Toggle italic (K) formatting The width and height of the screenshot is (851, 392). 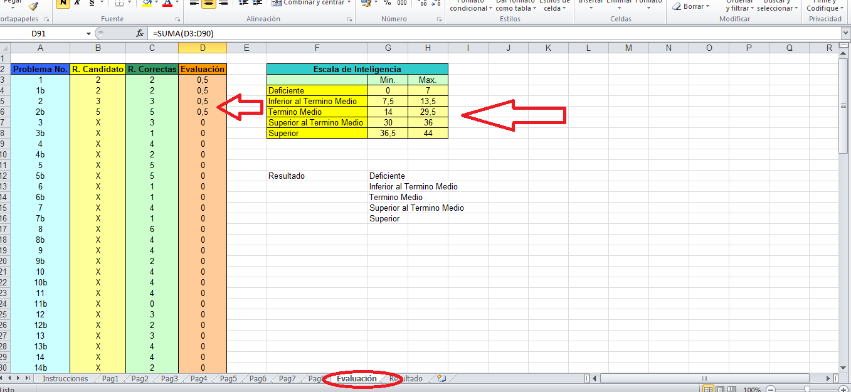point(77,3)
